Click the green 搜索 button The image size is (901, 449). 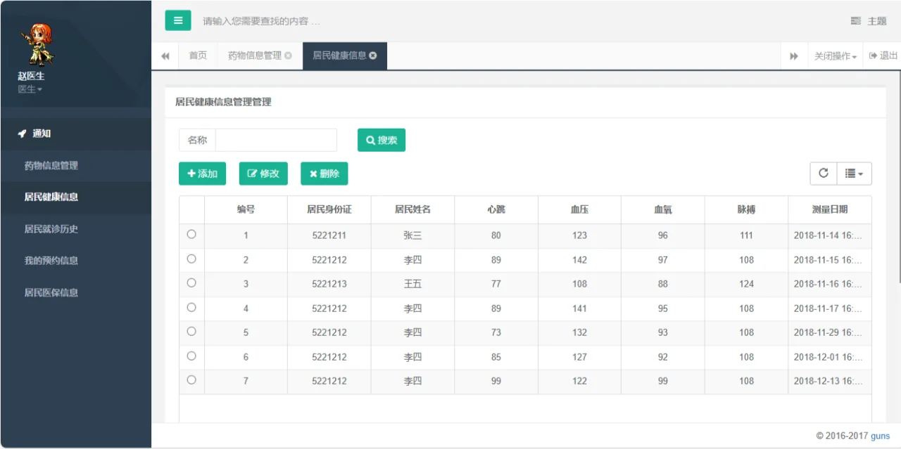pyautogui.click(x=381, y=140)
